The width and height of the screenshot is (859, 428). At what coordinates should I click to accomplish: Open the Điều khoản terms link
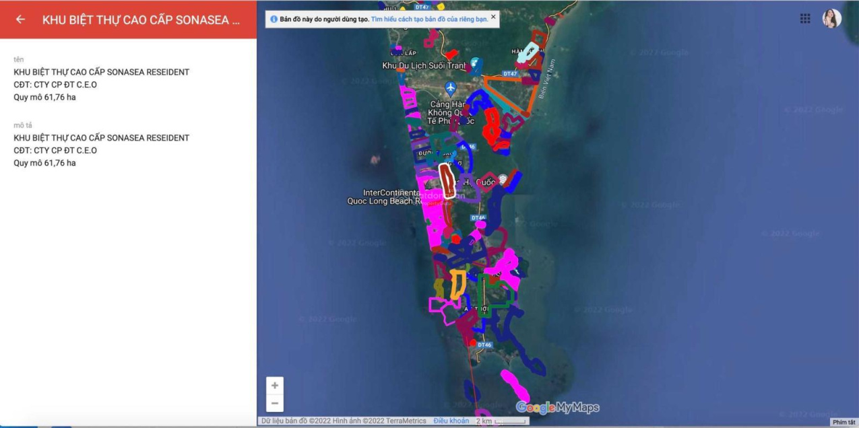coord(451,421)
